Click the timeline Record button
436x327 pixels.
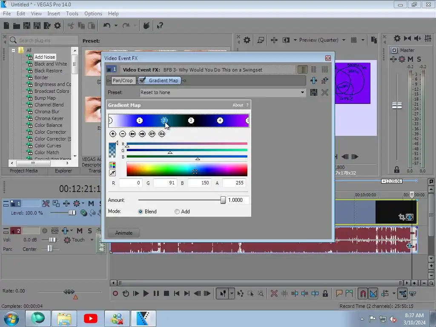click(x=115, y=293)
